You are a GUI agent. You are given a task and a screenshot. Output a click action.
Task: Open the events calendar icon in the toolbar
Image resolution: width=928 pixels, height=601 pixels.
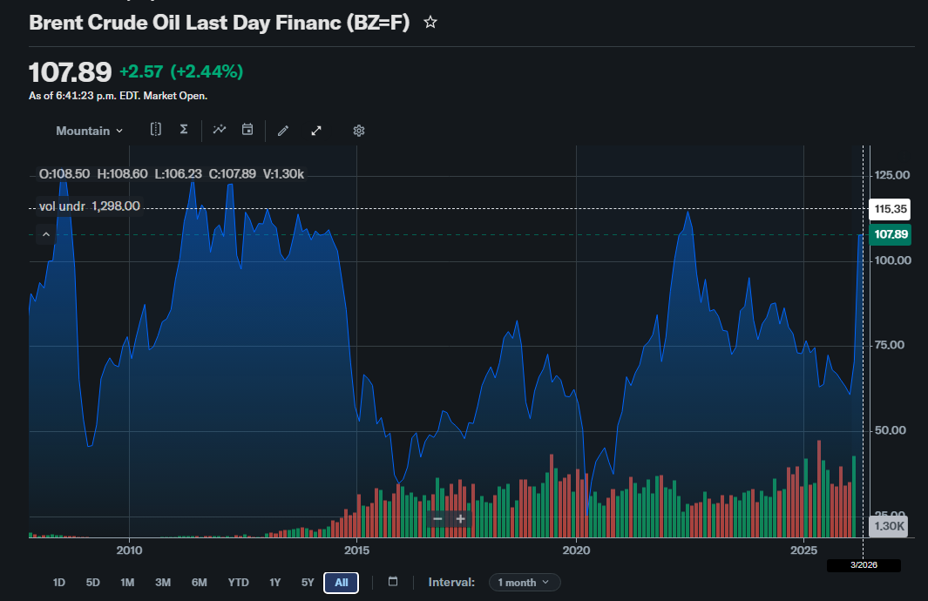click(247, 130)
